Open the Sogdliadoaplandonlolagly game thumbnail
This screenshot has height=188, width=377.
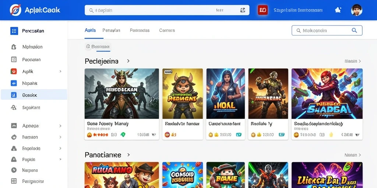[x=327, y=94]
